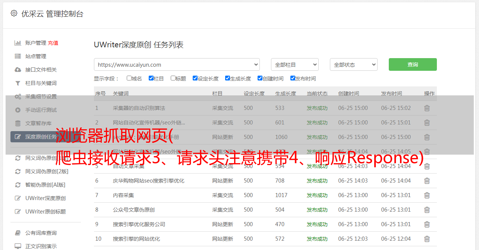Delete task 采集器的自动识别算法 with trash icon
This screenshot has height=250, width=479.
[427, 108]
